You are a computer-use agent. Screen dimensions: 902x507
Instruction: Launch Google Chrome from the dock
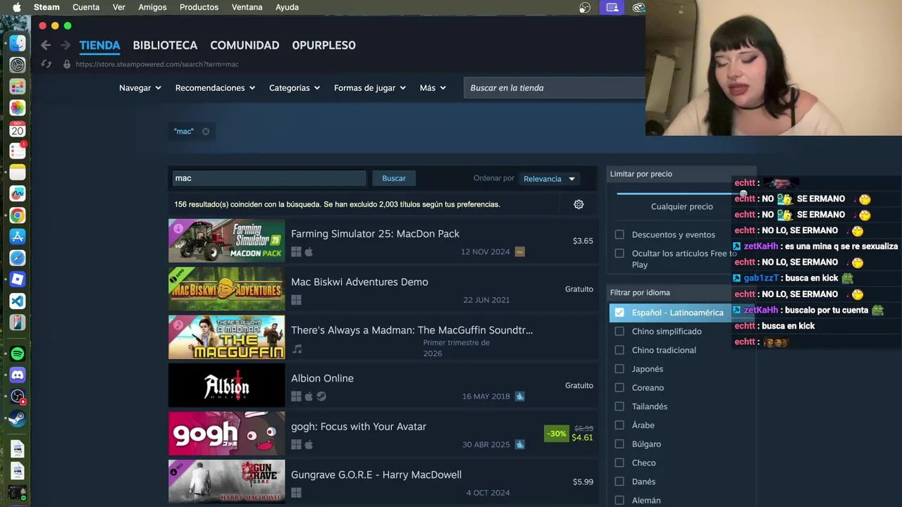pyautogui.click(x=18, y=215)
